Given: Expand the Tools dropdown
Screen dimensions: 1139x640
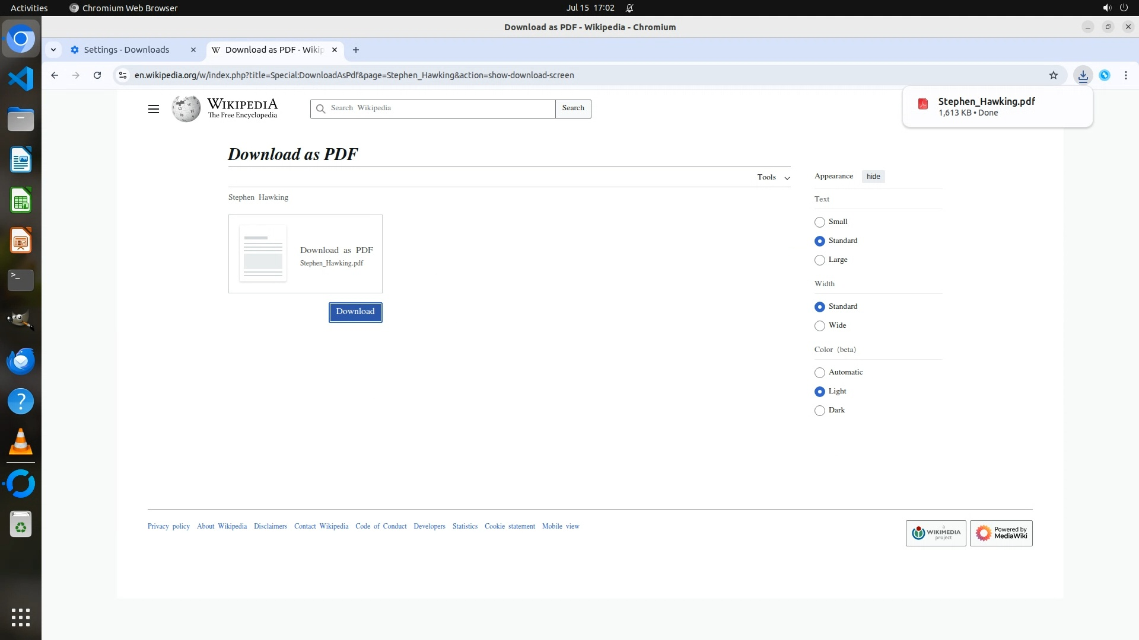Looking at the screenshot, I should (773, 177).
